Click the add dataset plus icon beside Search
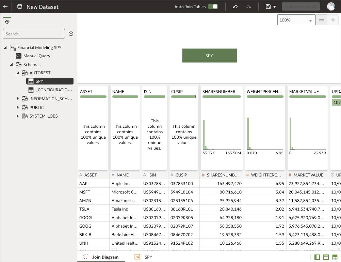This screenshot has height=262, width=341. (x=71, y=33)
